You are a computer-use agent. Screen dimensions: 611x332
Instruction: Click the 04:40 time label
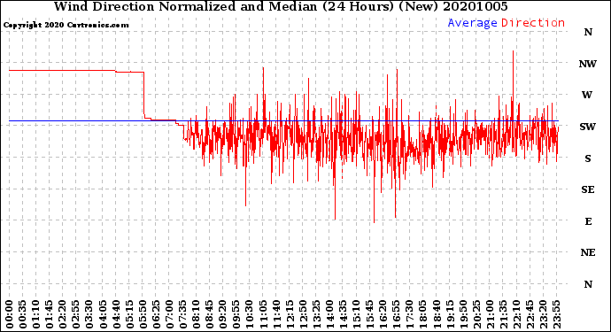point(116,314)
